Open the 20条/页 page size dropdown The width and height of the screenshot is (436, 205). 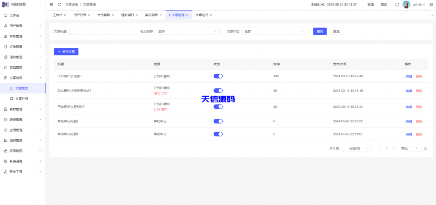point(357,149)
